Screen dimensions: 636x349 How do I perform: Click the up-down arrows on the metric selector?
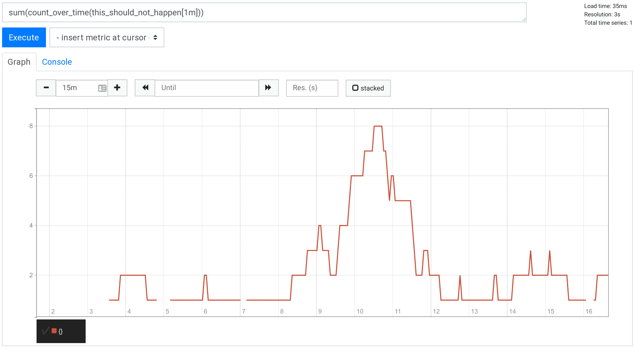coord(155,38)
